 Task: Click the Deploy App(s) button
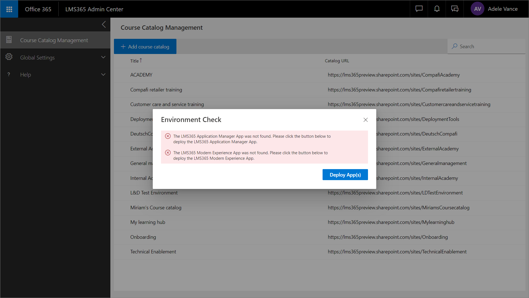click(345, 175)
